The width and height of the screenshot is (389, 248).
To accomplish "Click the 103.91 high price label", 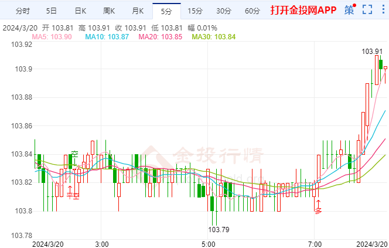I will [372, 52].
